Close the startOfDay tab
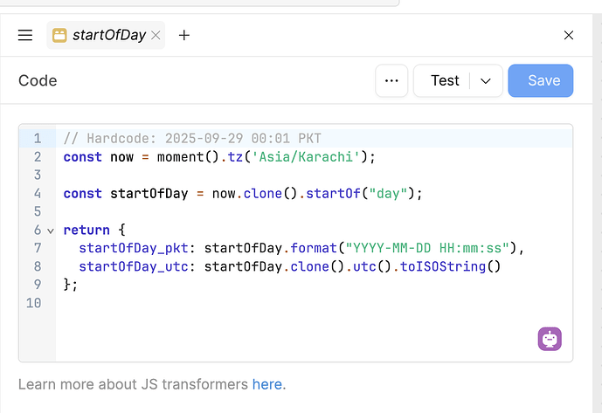Image resolution: width=602 pixels, height=413 pixels. pos(156,36)
